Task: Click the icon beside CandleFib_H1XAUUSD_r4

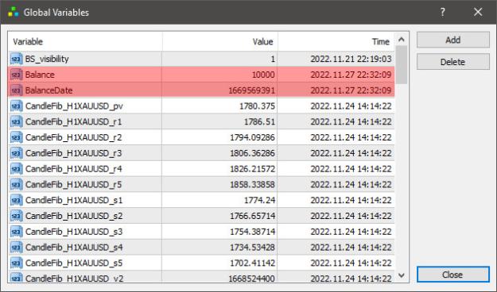Action: tap(16, 169)
